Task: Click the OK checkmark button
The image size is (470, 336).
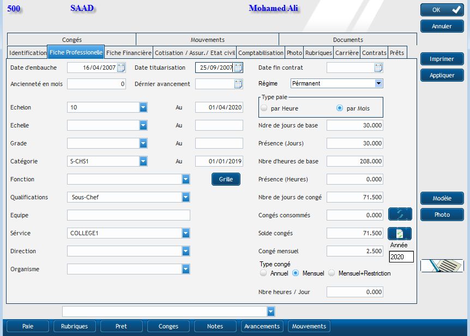Action: [442, 10]
